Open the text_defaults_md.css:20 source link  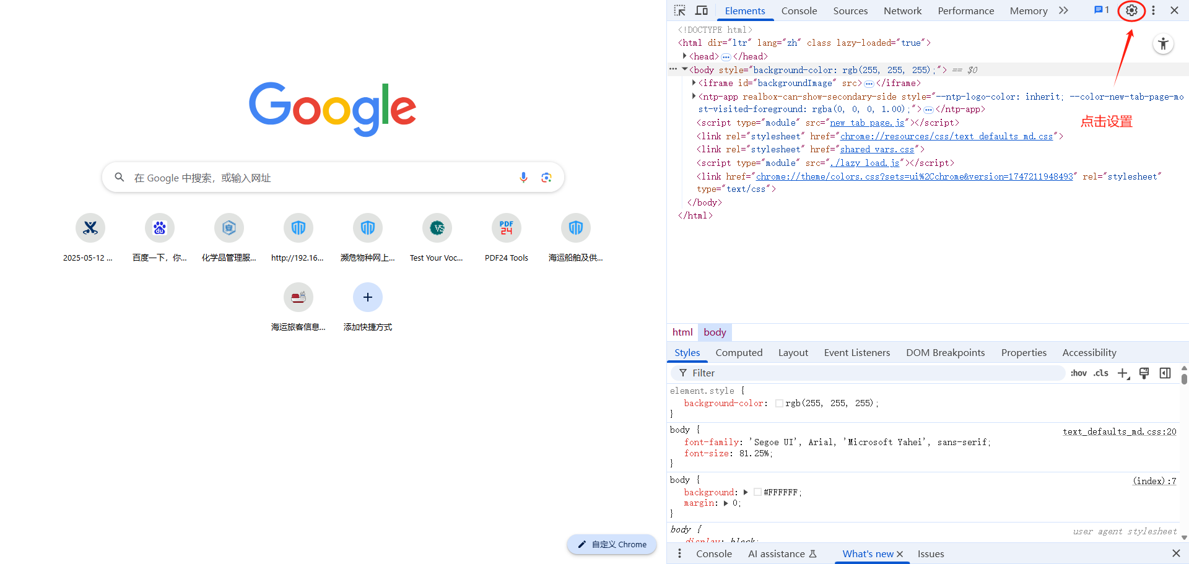coord(1120,432)
